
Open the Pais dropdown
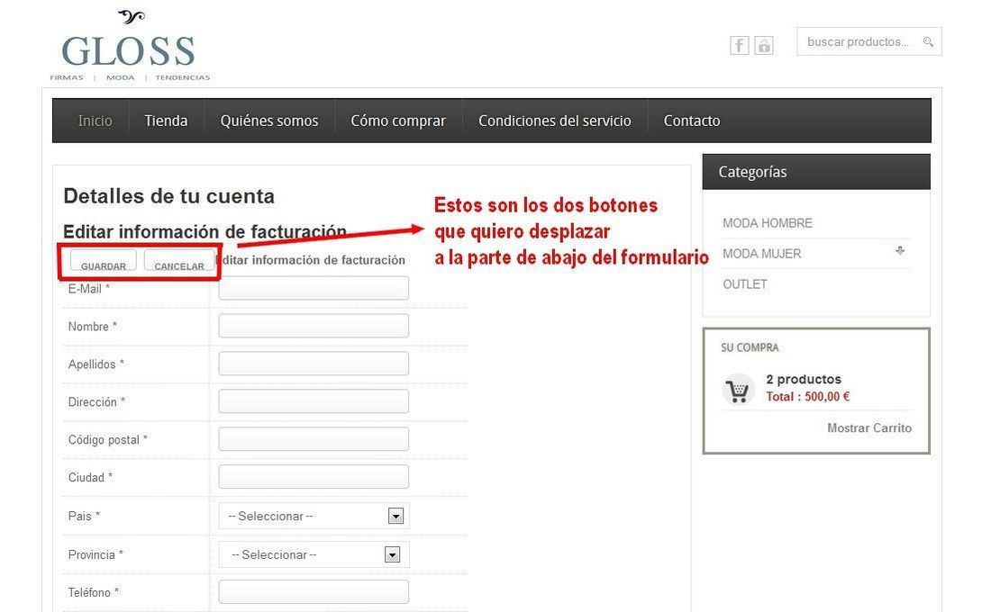(314, 516)
